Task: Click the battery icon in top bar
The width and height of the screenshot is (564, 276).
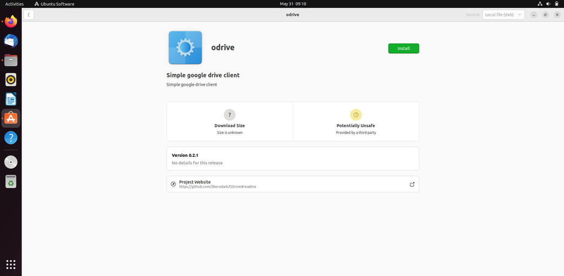Action: click(x=556, y=4)
